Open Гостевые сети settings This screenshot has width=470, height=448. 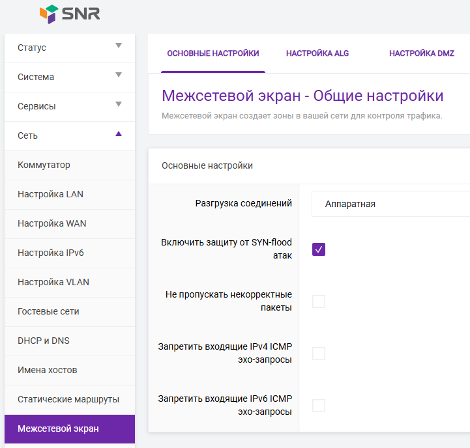click(x=48, y=312)
